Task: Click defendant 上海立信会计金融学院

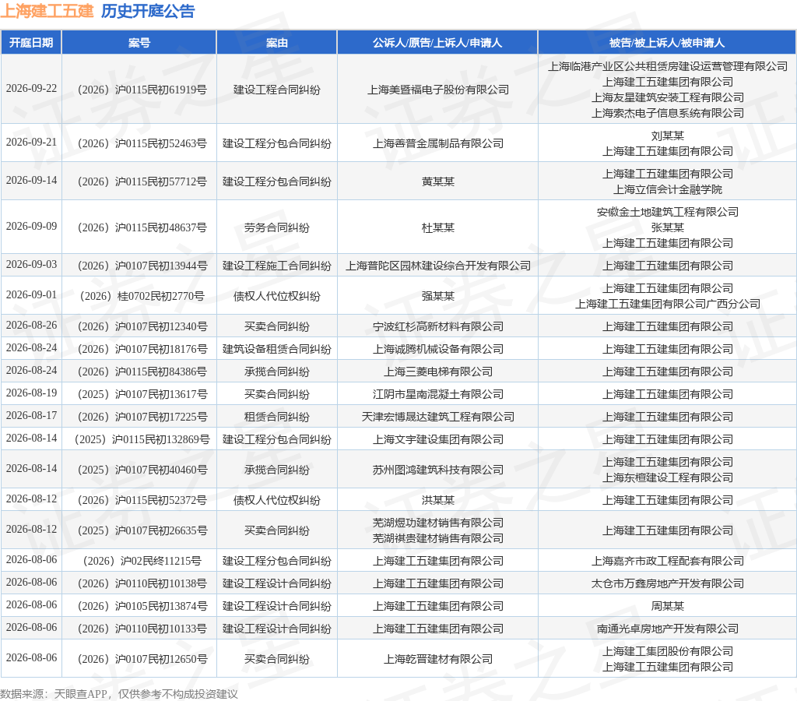Action: pos(667,189)
